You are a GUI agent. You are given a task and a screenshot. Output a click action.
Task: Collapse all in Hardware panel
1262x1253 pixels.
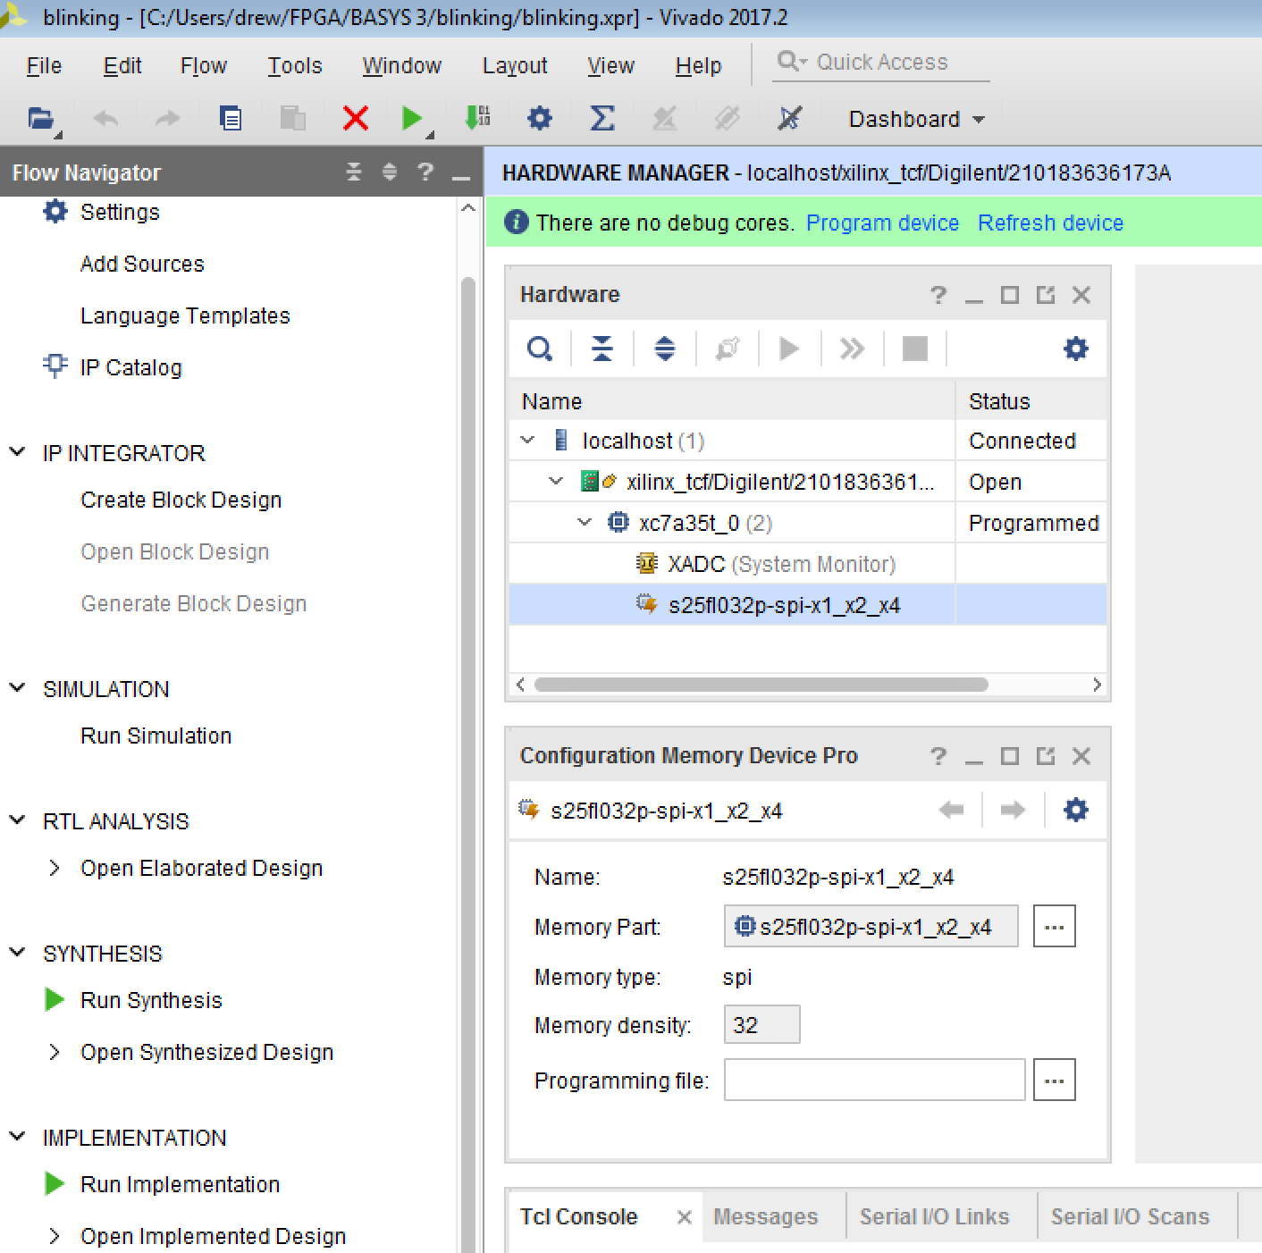click(x=602, y=349)
